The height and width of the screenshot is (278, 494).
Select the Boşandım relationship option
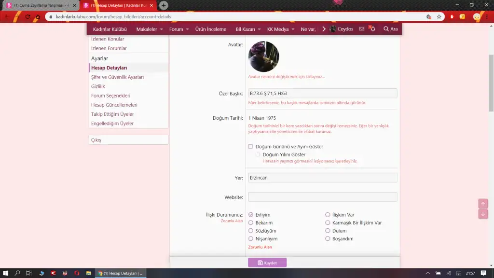pyautogui.click(x=328, y=239)
